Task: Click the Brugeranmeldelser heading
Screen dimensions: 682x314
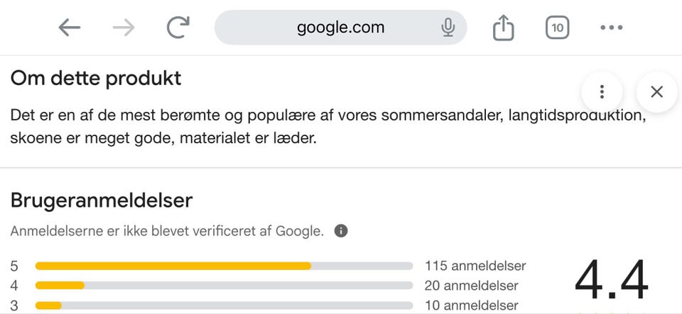Action: (x=102, y=201)
